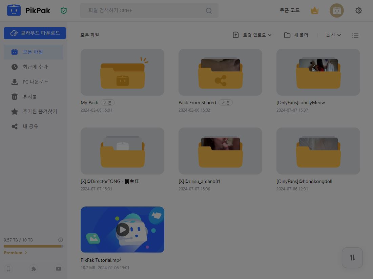Click the local upload arrow icon
Screen dimensions: 373x279
click(x=235, y=35)
